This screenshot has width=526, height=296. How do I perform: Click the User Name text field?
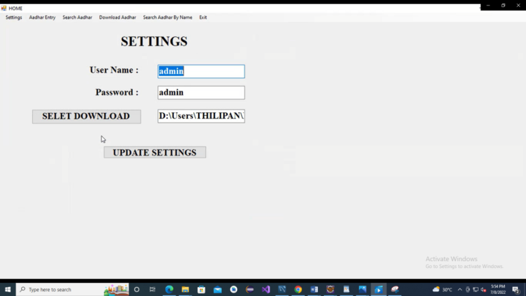[x=201, y=71]
